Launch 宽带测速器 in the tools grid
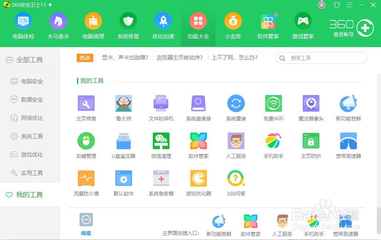Screen dimensions: 381x240 pyautogui.click(x=349, y=145)
